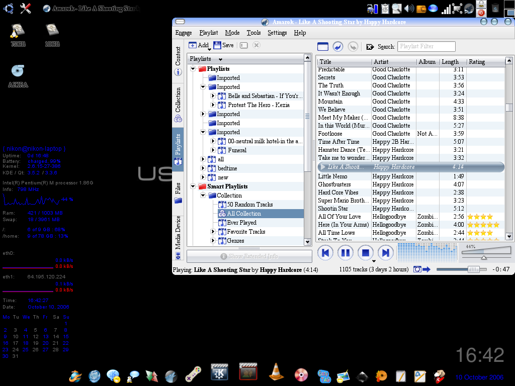Click the trash can icon in panel
This screenshot has width=515, height=386.
495,8
